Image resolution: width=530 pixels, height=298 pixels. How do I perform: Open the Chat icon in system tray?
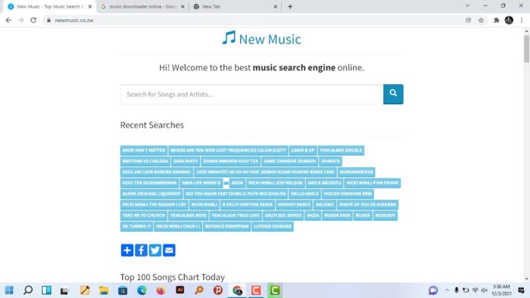(433, 290)
